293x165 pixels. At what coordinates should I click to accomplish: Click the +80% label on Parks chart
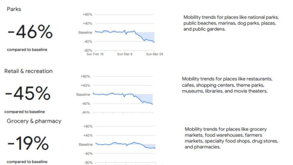coord(87,14)
